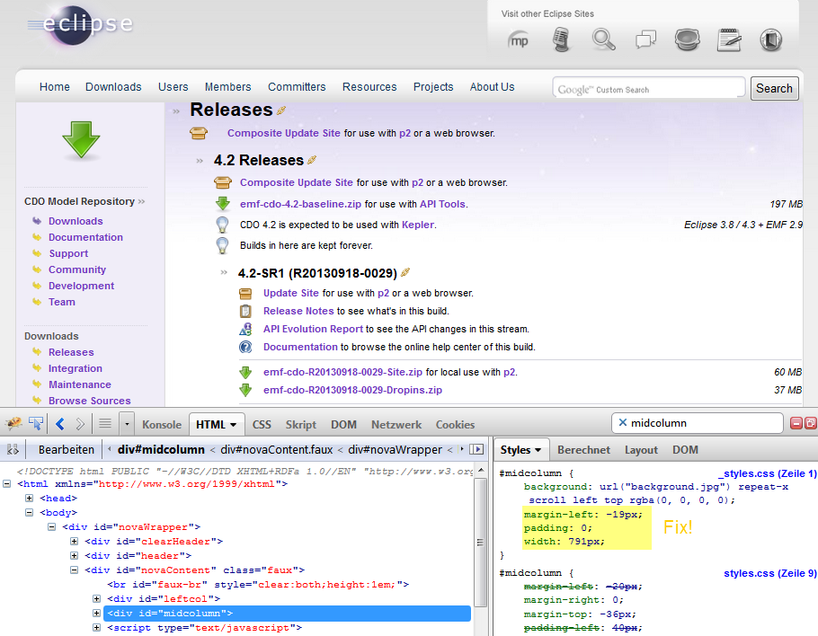Switch to the Skript tab
Viewport: 818px width, 636px height.
[300, 424]
